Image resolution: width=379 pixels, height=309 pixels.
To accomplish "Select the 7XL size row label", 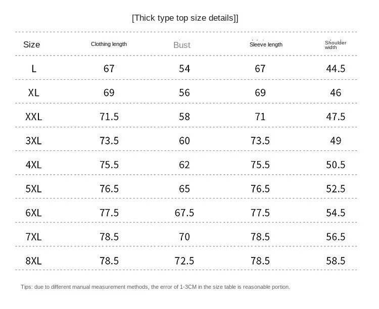I will 34,237.
